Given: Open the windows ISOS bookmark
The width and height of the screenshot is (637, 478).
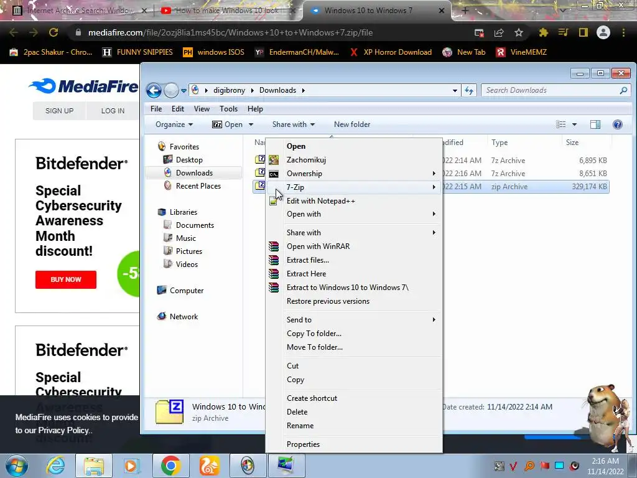Looking at the screenshot, I should point(213,52).
